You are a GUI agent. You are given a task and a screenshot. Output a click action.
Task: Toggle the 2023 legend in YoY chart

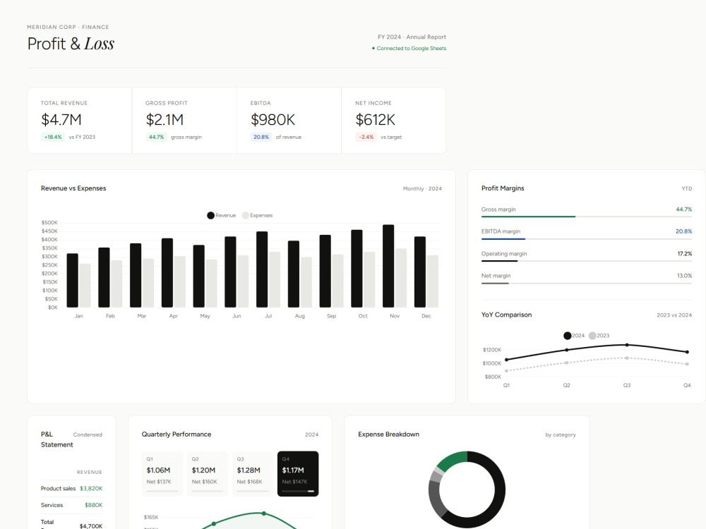click(x=599, y=336)
